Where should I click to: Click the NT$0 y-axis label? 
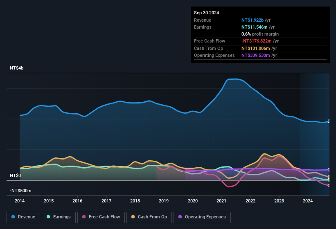pos(15,175)
